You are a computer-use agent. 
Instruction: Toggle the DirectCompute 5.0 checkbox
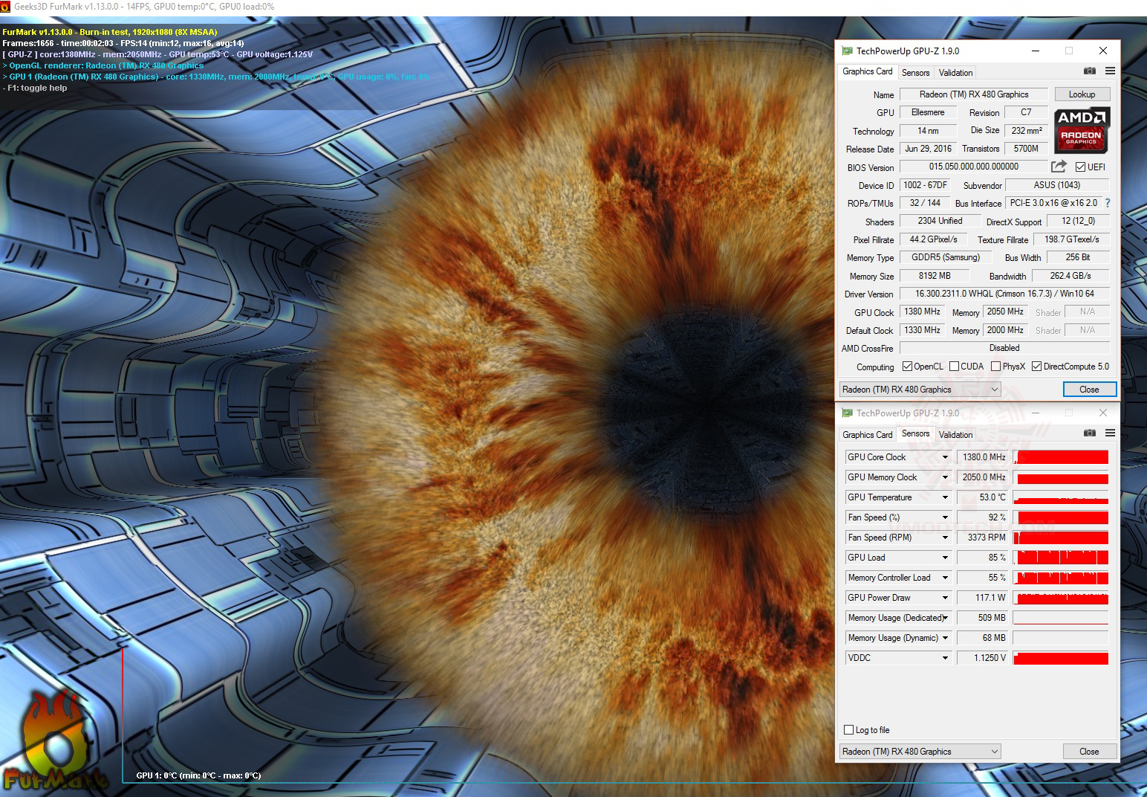point(1036,367)
